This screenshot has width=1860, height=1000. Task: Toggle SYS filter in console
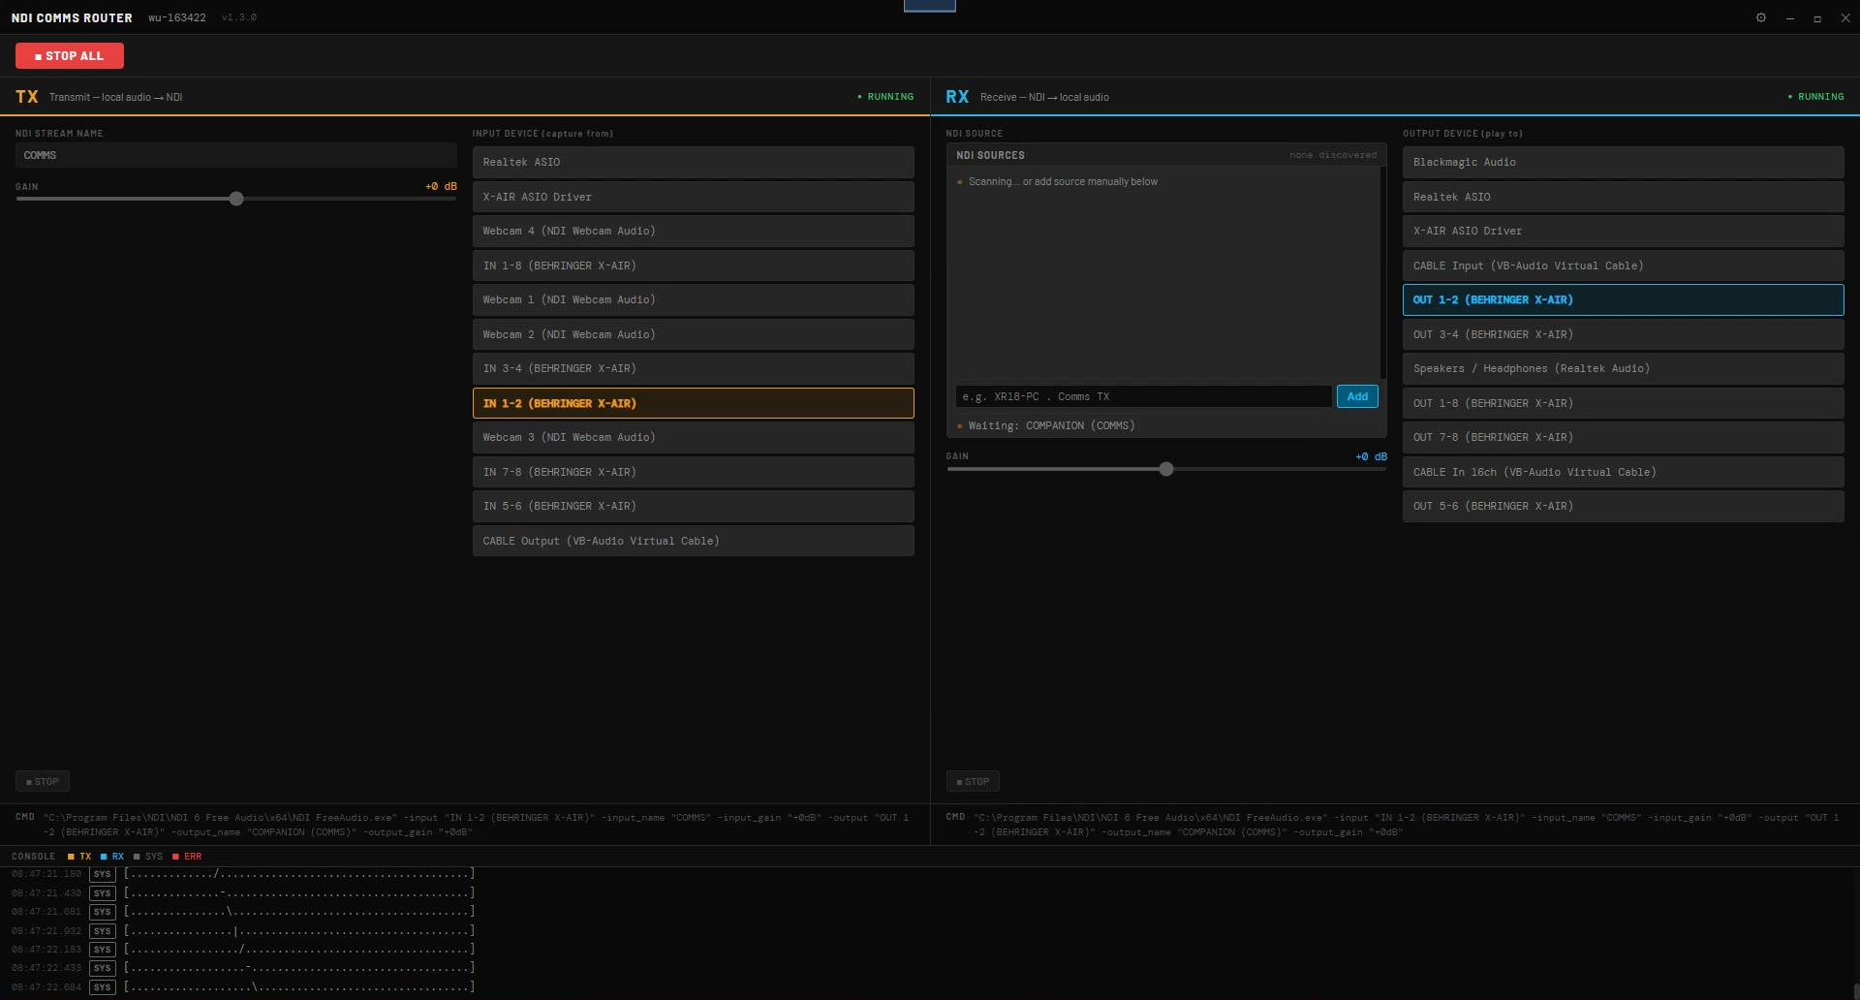pyautogui.click(x=148, y=857)
